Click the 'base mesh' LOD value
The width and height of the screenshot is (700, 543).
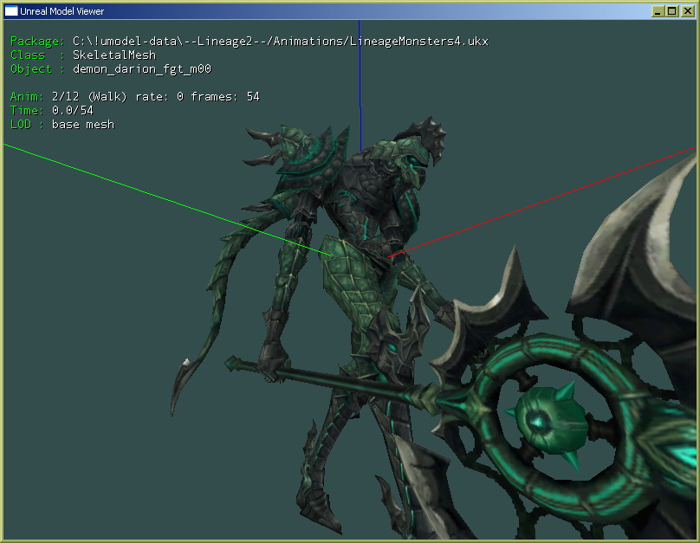[x=83, y=125]
